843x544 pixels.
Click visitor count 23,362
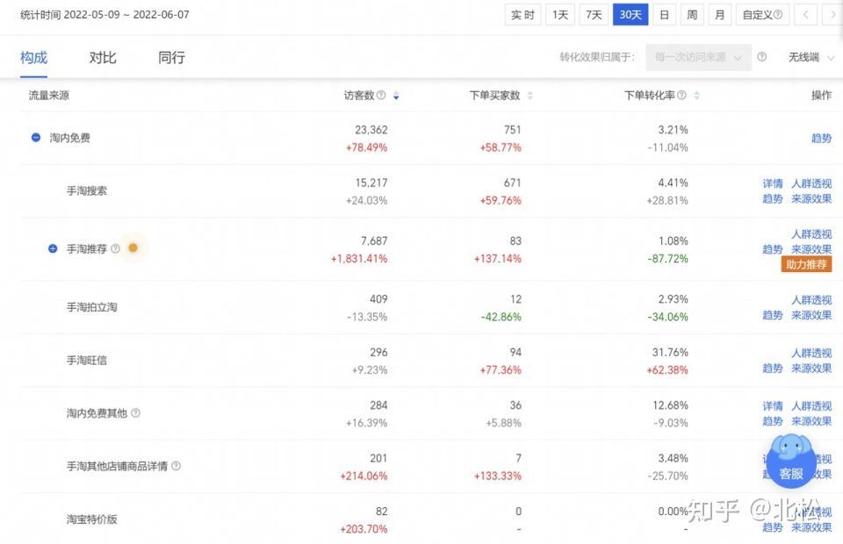pyautogui.click(x=371, y=130)
